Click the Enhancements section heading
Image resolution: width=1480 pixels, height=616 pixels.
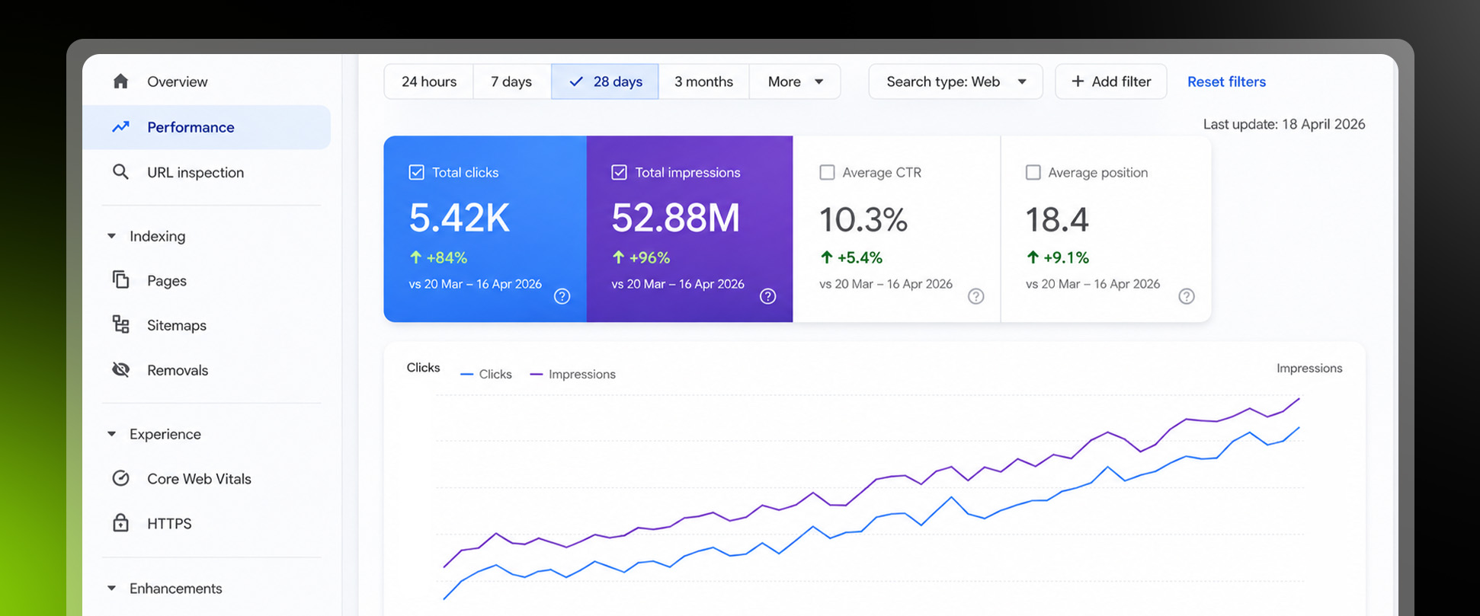click(x=176, y=589)
